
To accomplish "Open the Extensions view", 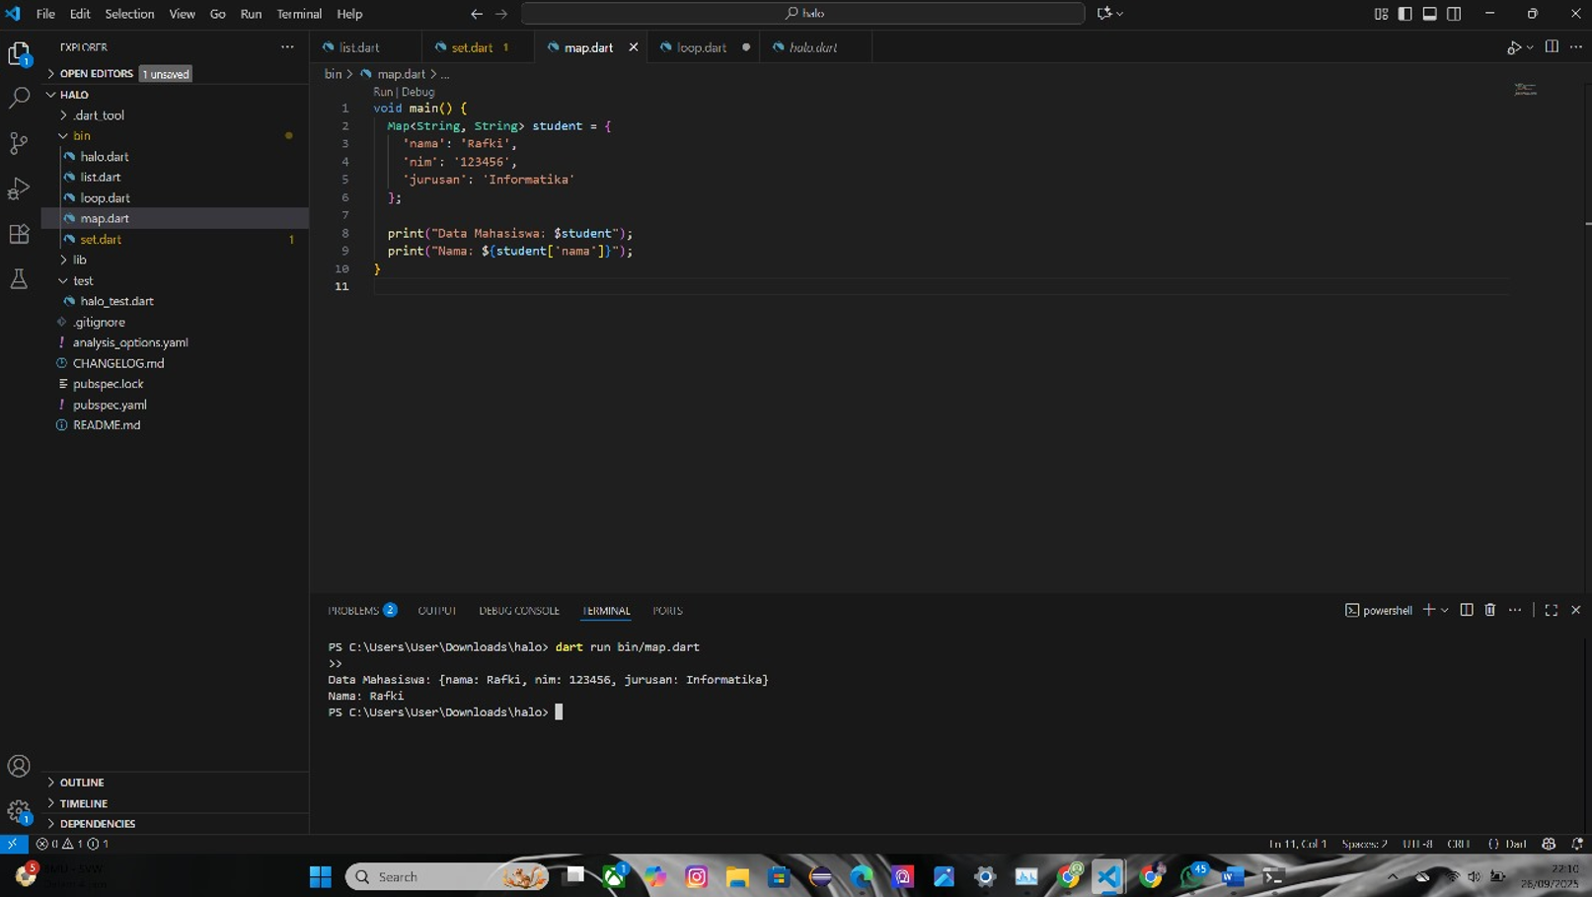I will [x=19, y=234].
